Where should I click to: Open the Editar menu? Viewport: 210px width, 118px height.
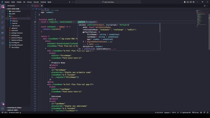tap(13, 2)
